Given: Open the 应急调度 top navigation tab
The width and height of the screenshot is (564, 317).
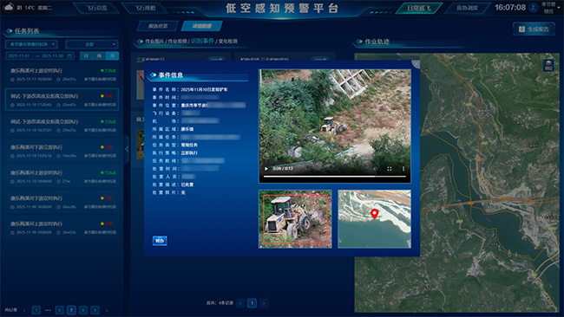Looking at the screenshot, I should click(x=467, y=8).
